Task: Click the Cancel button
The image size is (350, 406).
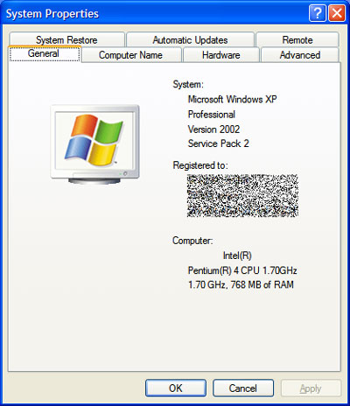Action: pyautogui.click(x=243, y=388)
